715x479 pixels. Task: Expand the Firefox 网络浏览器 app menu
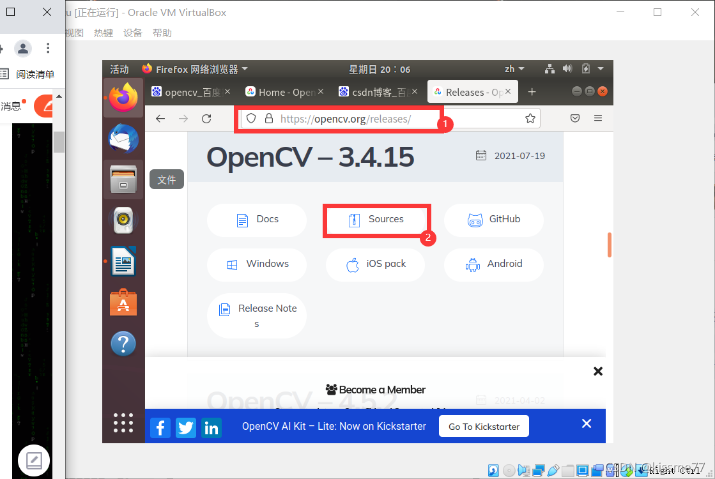(195, 69)
